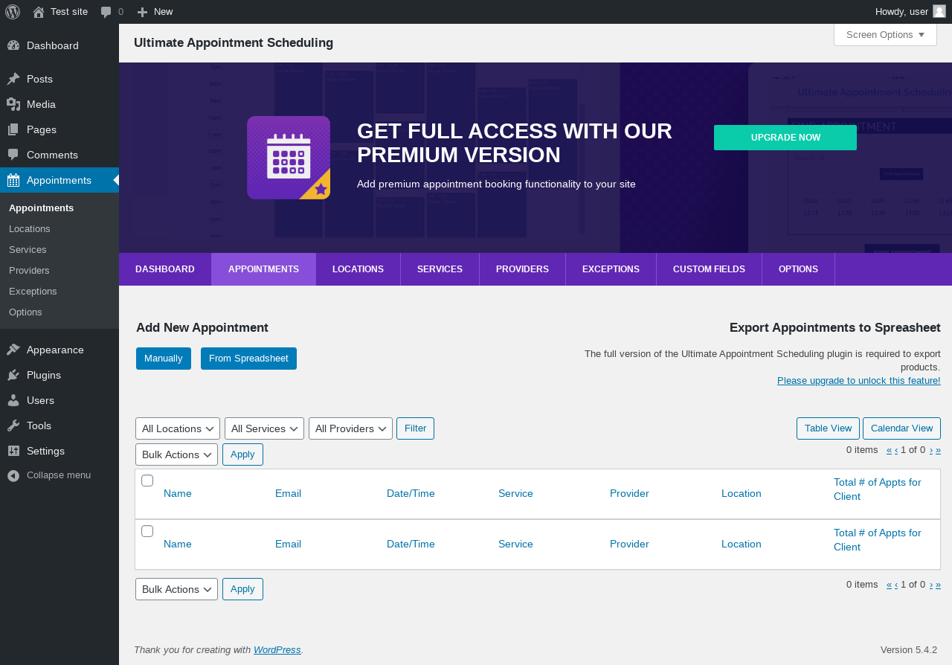Sort by Location in table header

coord(742,493)
